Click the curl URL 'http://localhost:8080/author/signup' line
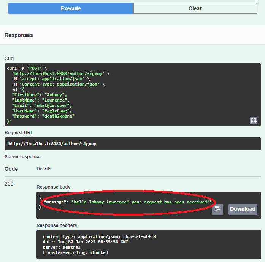Screen dimensions: 265x262 coord(61,73)
